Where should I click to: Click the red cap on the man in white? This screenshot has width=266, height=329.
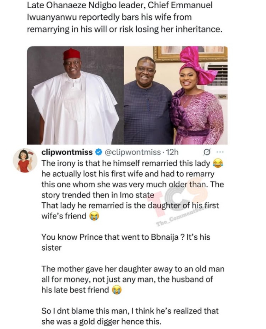(x=72, y=54)
